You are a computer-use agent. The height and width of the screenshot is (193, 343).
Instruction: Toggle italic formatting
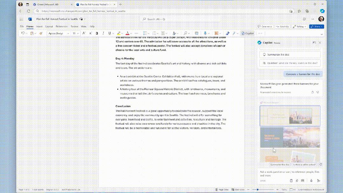click(x=104, y=33)
